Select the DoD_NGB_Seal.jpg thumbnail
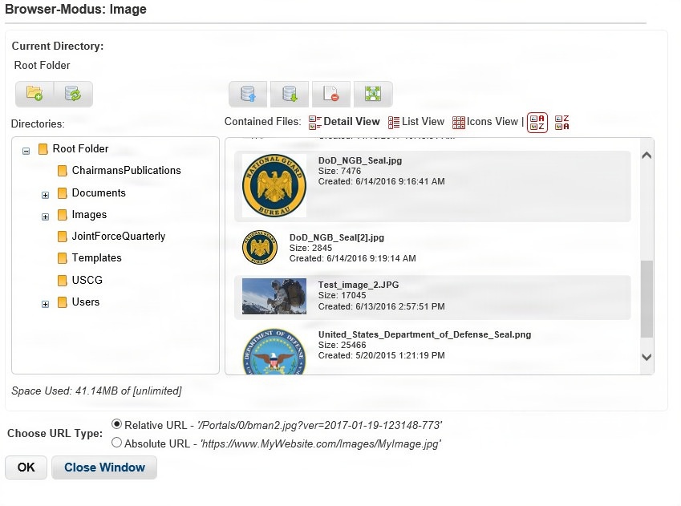The image size is (681, 506). 274,185
